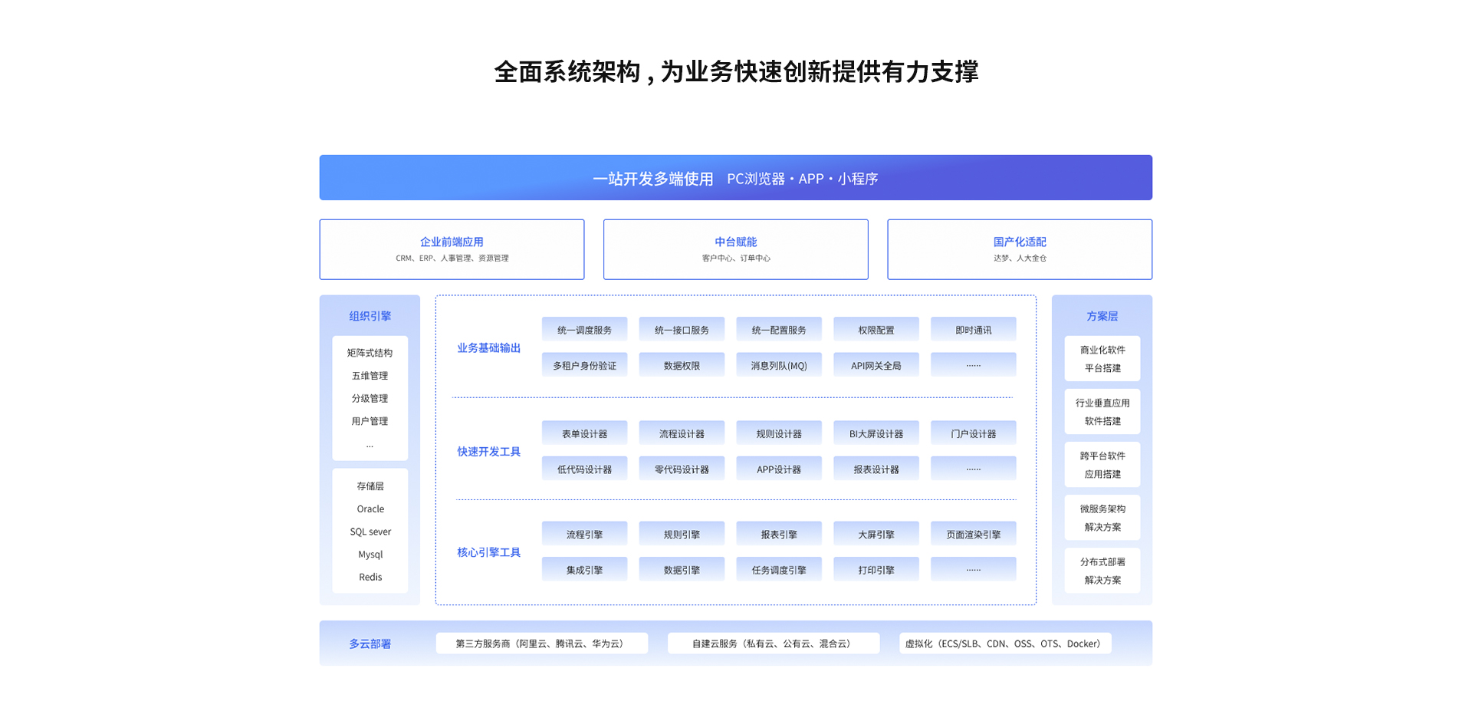The width and height of the screenshot is (1472, 721).
Task: Click 商业化软件平台搭建 card
Action: (x=1102, y=358)
